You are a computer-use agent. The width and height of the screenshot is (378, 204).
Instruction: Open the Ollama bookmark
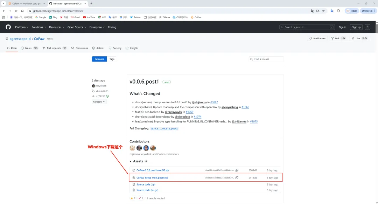[x=164, y=17]
